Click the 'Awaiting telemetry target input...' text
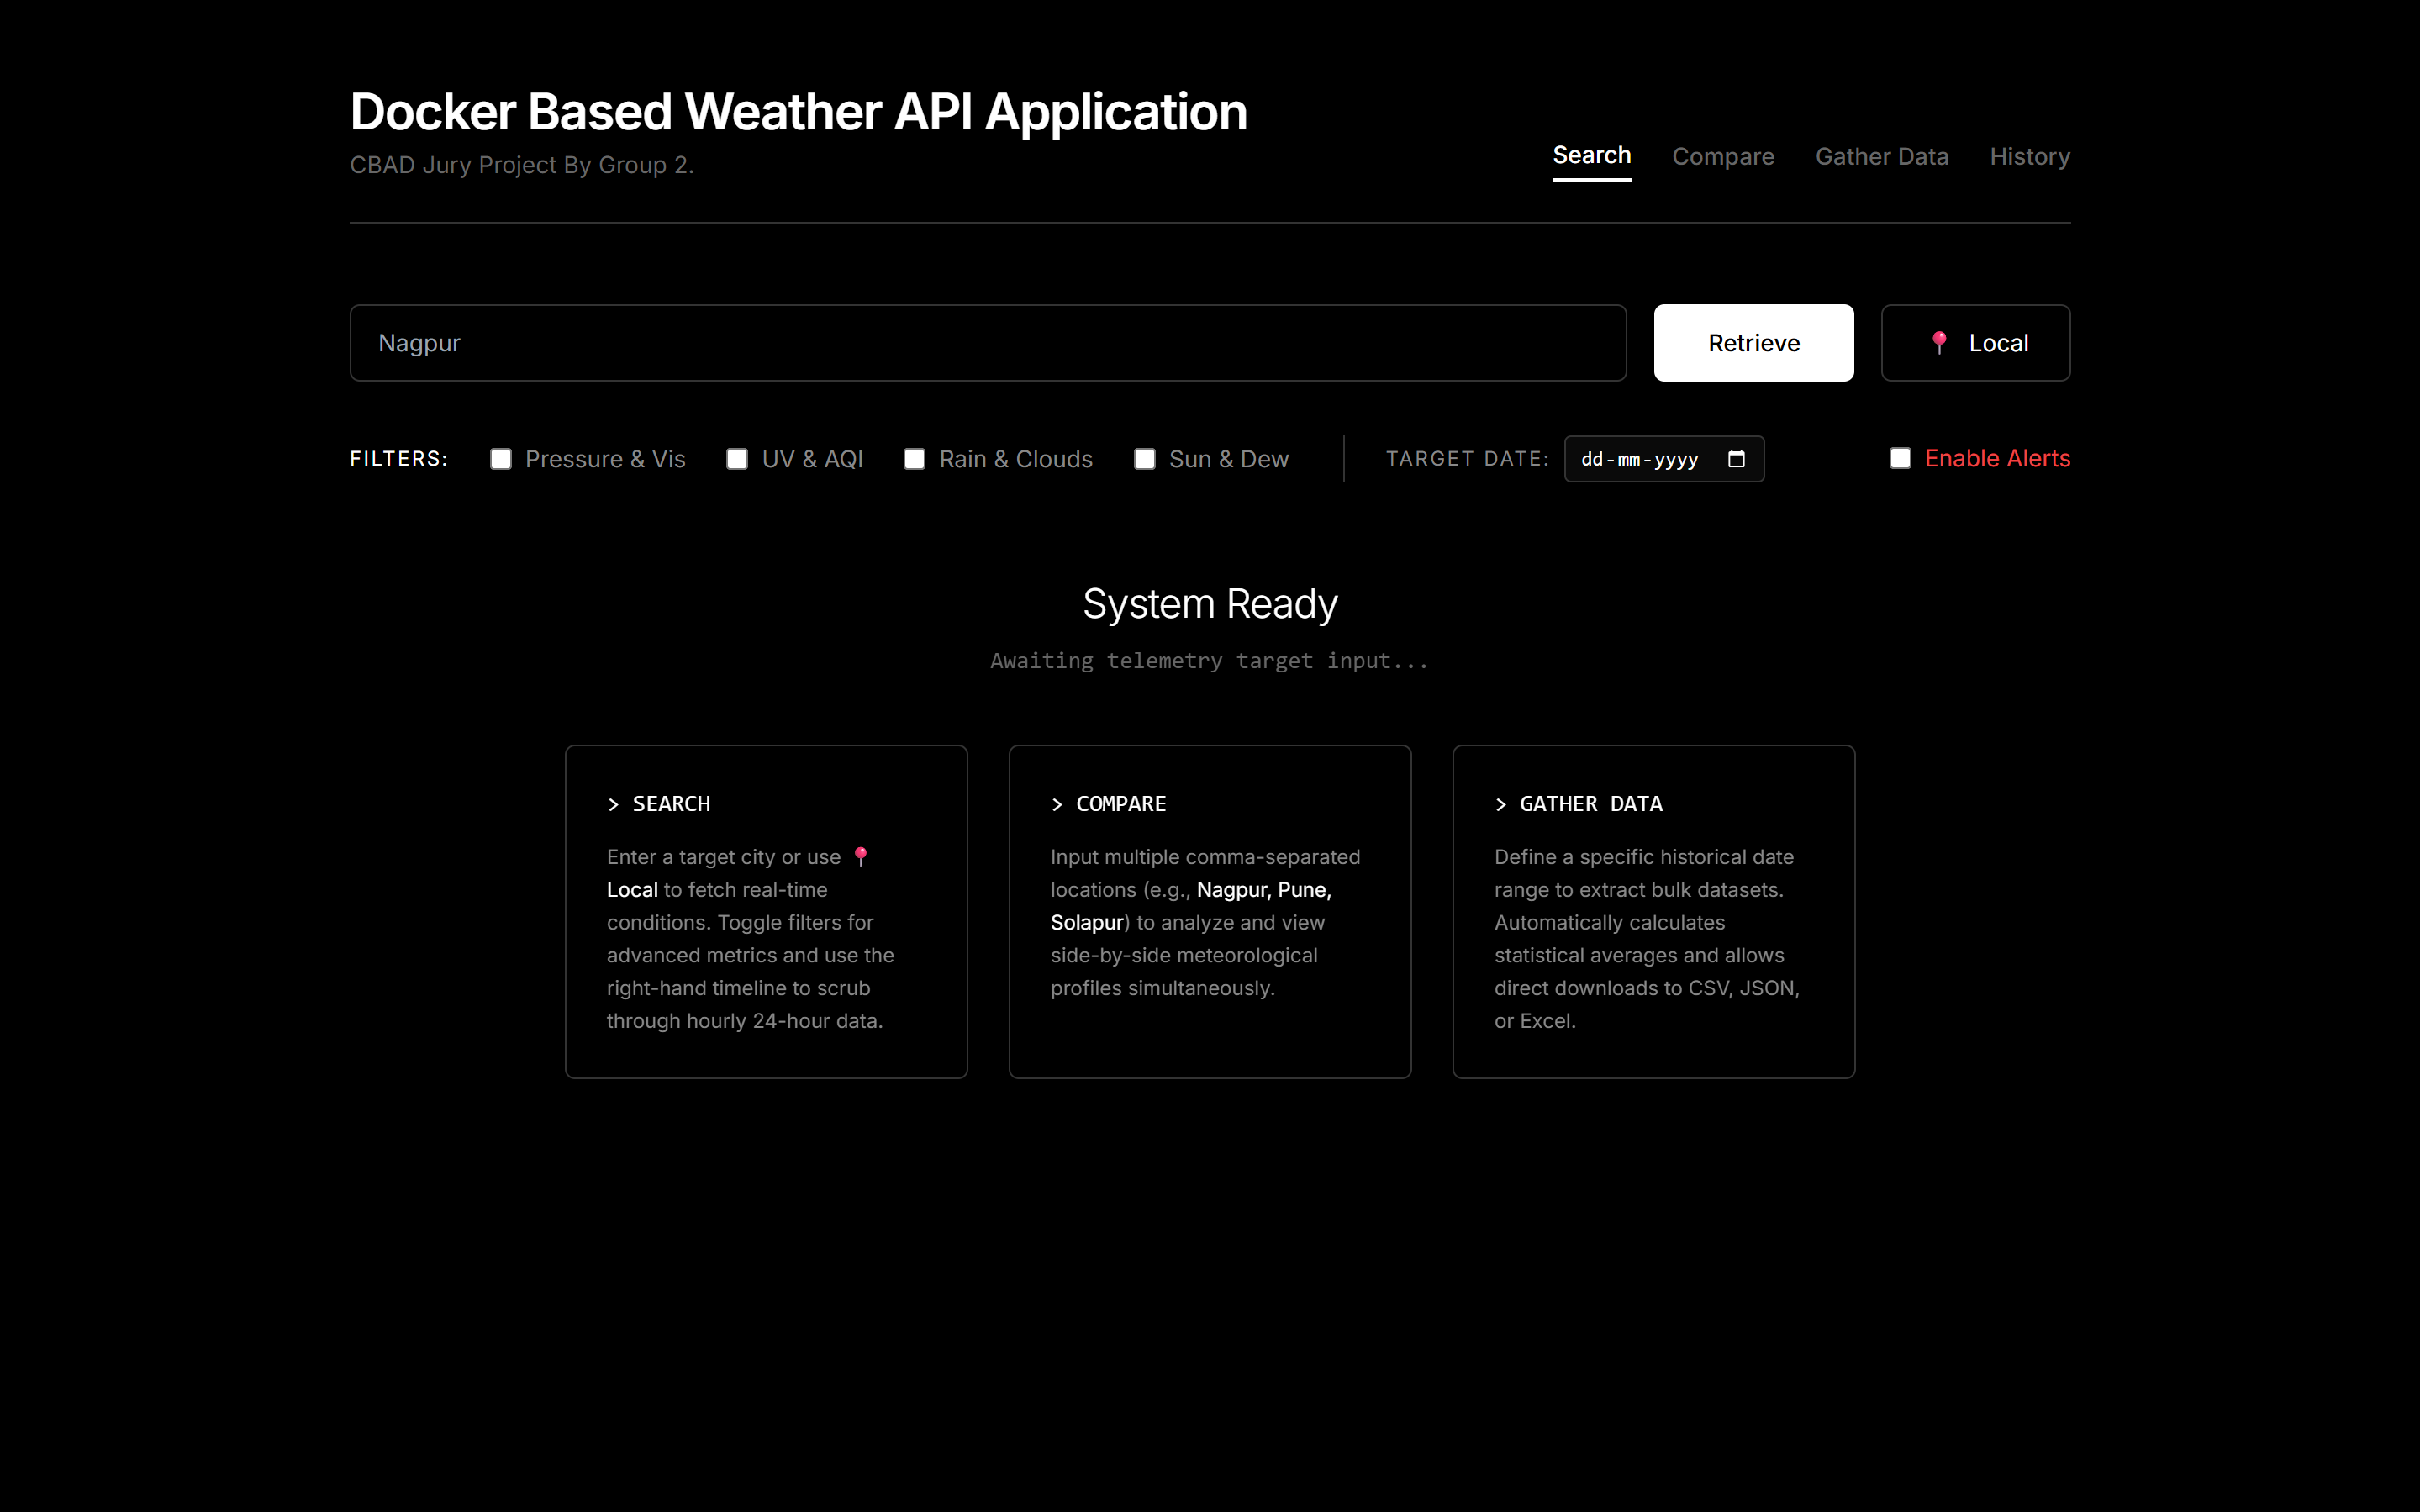2420x1512 pixels. point(1210,661)
